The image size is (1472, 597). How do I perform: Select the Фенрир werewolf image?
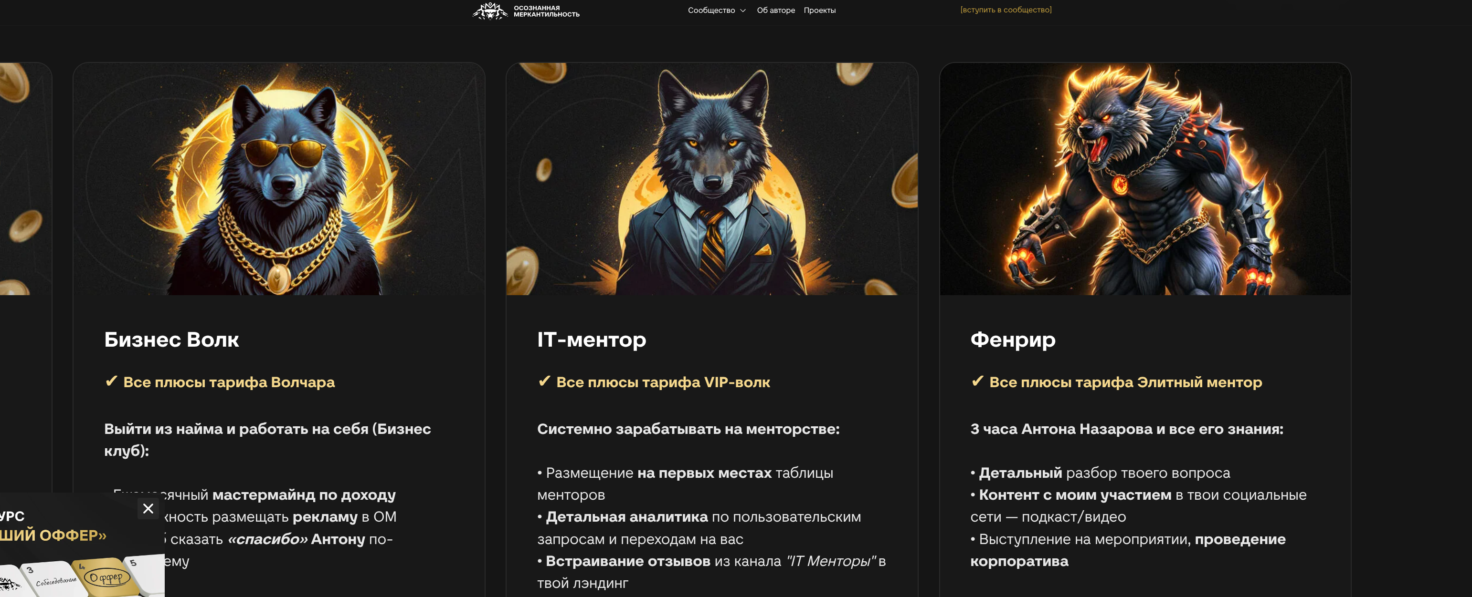pyautogui.click(x=1145, y=179)
